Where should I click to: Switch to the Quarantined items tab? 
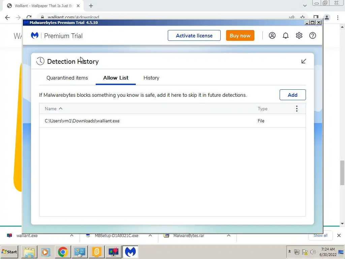point(67,78)
